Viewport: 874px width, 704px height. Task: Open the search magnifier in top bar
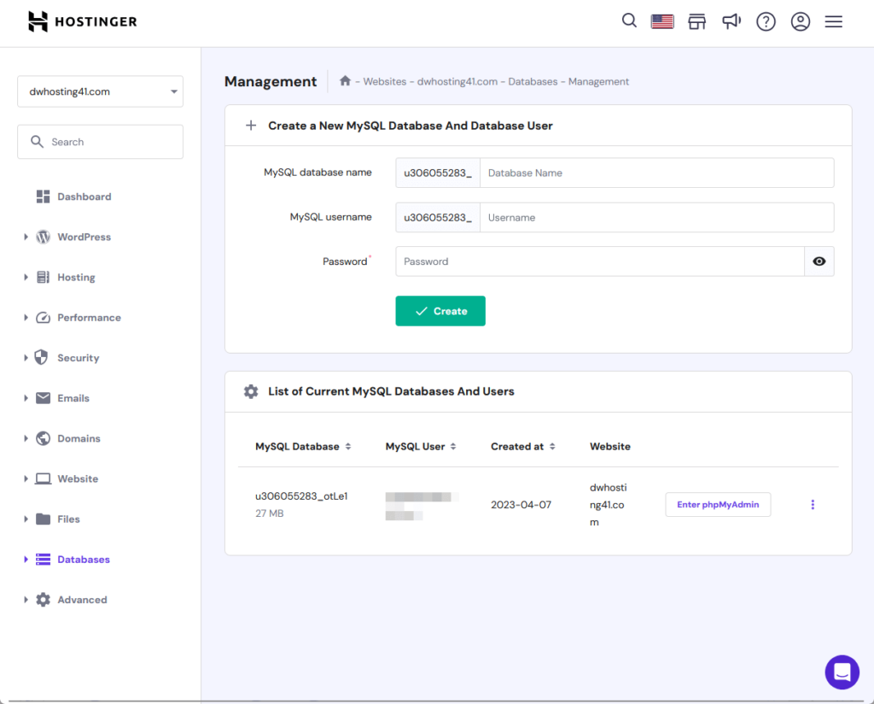tap(629, 21)
